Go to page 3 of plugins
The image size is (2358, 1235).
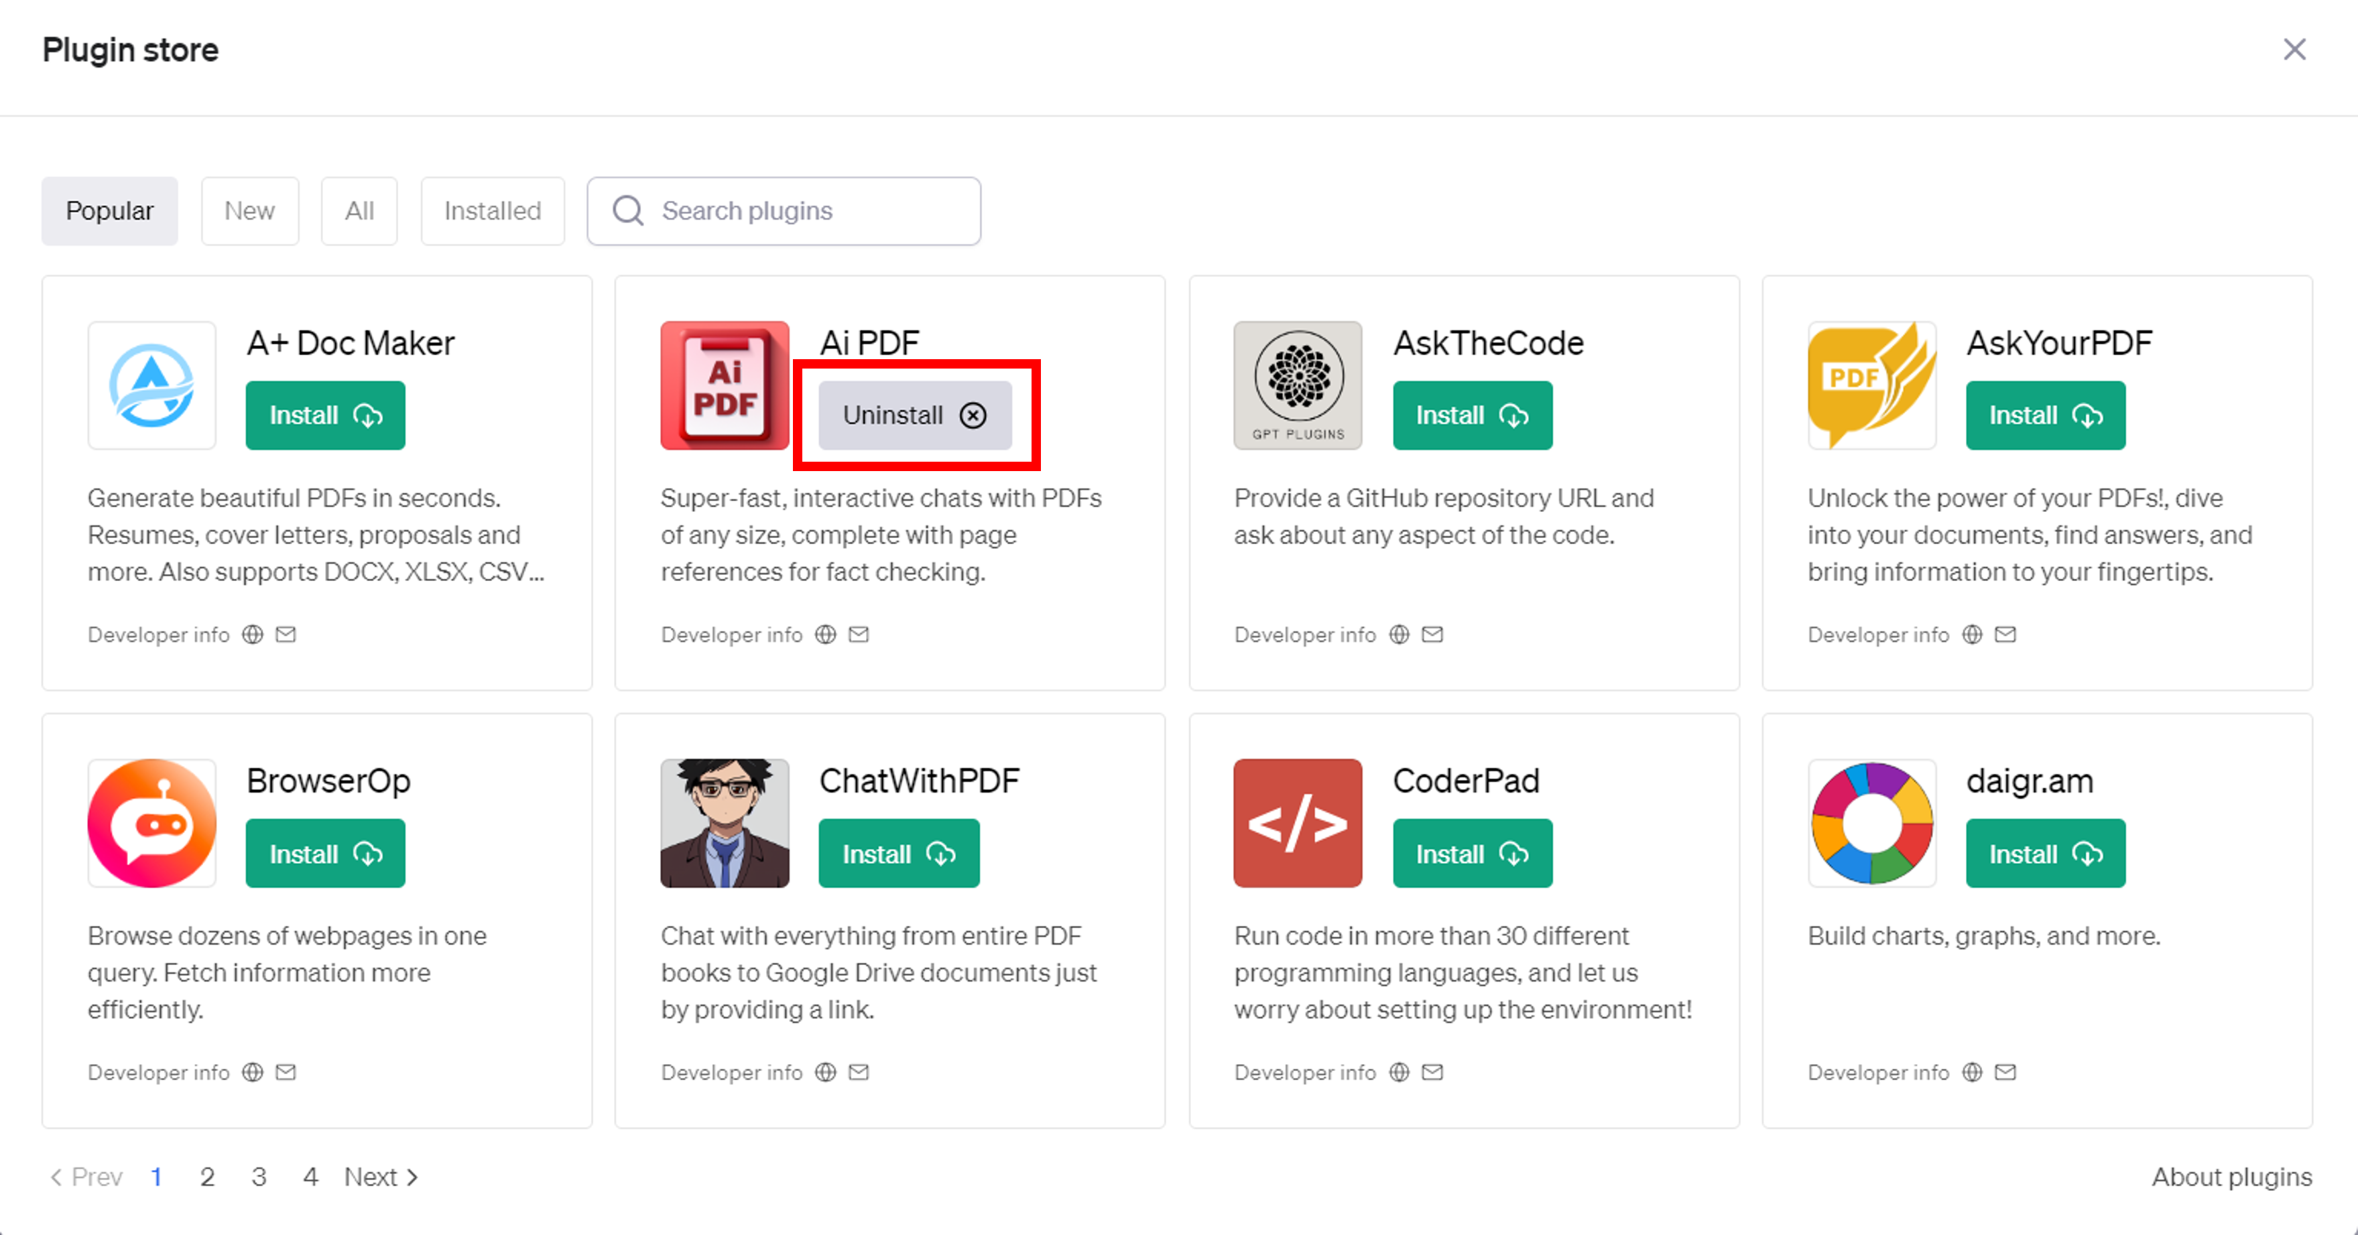point(259,1177)
